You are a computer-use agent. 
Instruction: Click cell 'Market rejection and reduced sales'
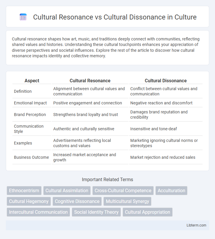166,157
